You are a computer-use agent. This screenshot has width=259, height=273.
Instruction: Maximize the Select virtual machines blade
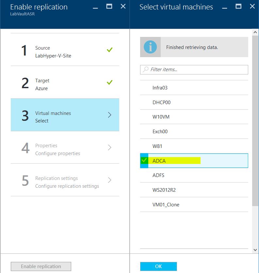tap(238, 7)
